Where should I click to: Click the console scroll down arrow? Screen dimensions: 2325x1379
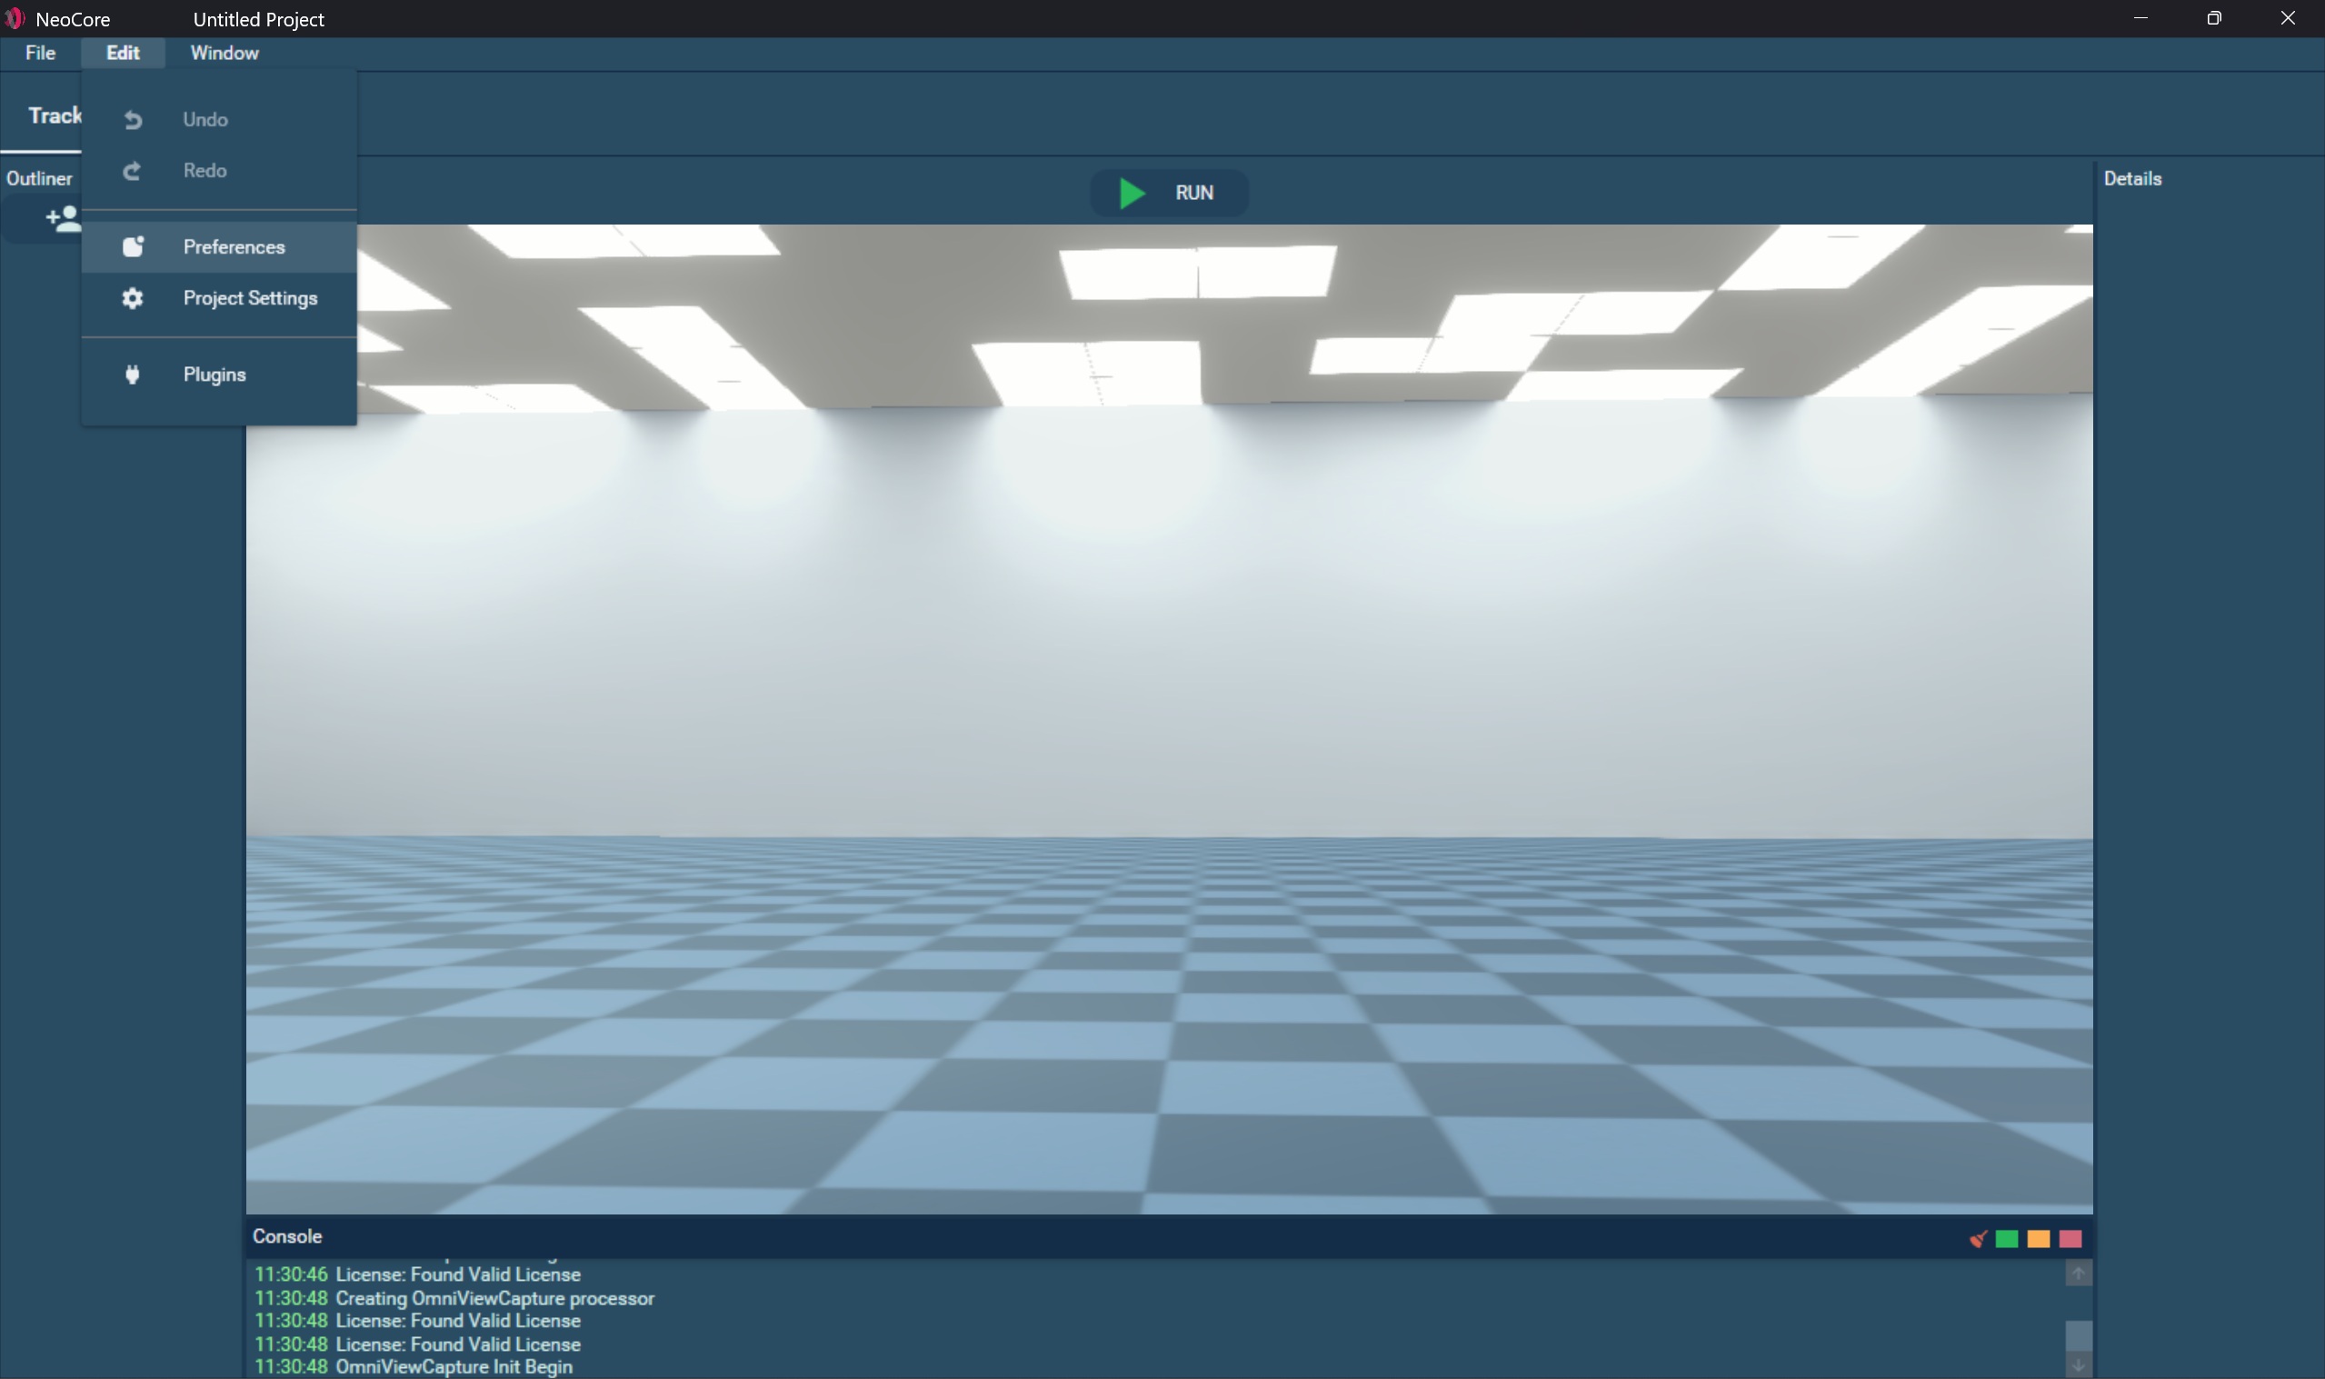click(x=2078, y=1366)
